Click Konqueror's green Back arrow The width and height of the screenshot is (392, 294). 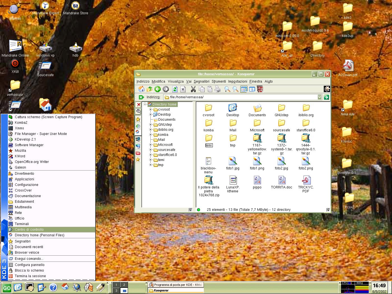158,89
